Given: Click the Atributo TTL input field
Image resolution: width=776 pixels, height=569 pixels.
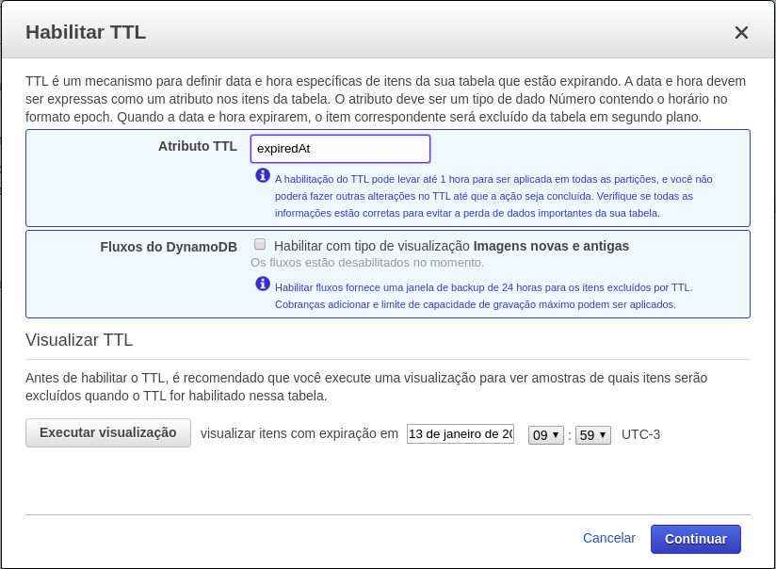Looking at the screenshot, I should point(341,149).
